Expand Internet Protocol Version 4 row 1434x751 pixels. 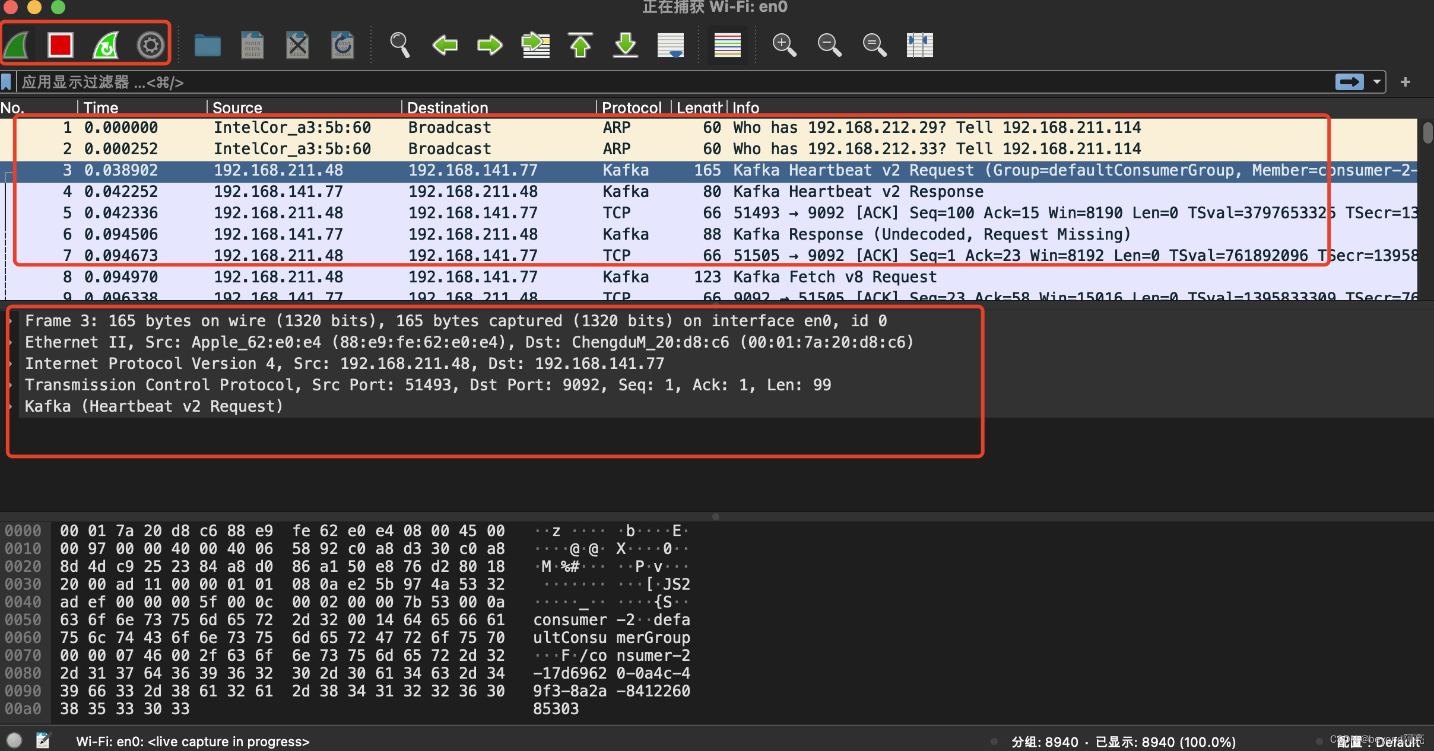11,364
